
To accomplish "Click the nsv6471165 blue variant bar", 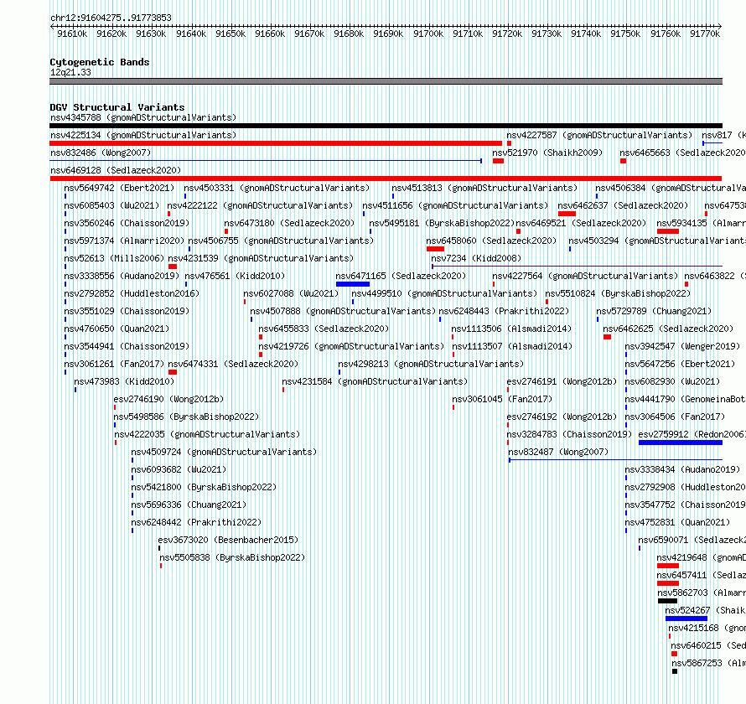I will click(x=353, y=284).
